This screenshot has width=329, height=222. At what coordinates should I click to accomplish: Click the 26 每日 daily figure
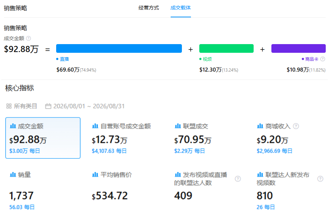pos(266,207)
